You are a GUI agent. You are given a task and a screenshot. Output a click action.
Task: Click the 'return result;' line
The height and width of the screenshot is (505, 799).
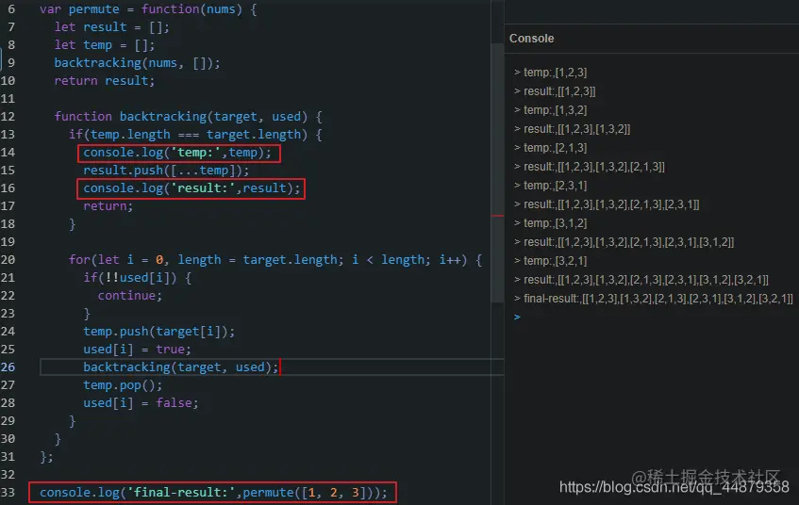pos(105,80)
